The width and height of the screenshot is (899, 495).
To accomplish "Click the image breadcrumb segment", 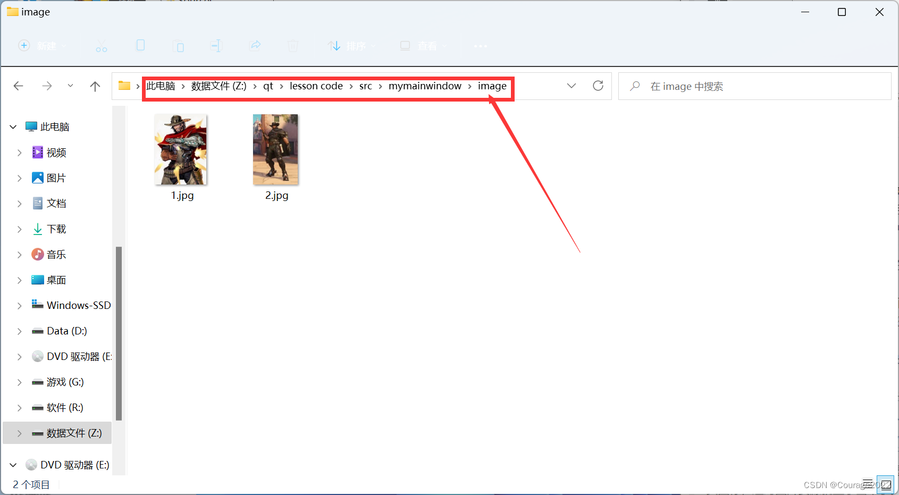I will [492, 86].
